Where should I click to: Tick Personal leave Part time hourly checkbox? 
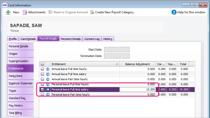click(42, 95)
